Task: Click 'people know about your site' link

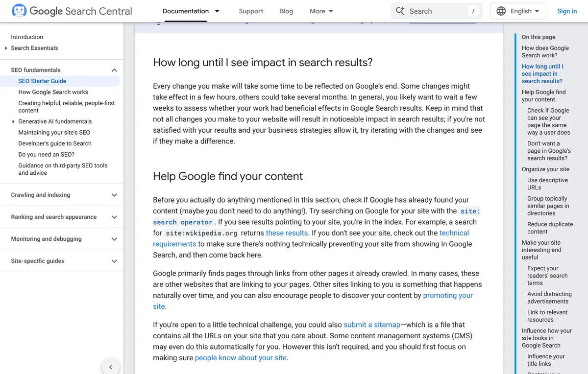Action: 241,358
